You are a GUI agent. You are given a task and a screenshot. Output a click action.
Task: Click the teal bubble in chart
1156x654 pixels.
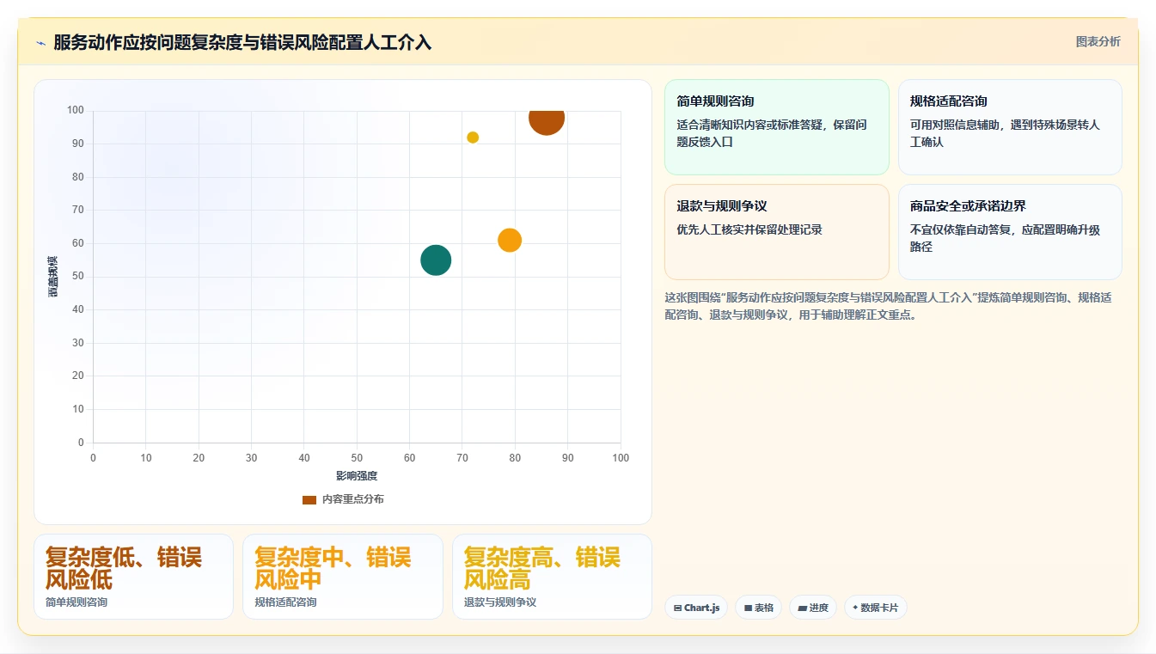pos(436,260)
